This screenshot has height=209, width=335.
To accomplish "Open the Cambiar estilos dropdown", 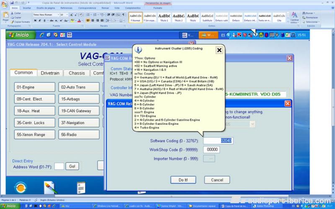I will point(294,17).
